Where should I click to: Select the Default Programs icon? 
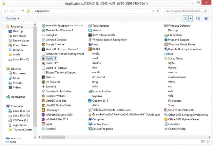[90, 129]
